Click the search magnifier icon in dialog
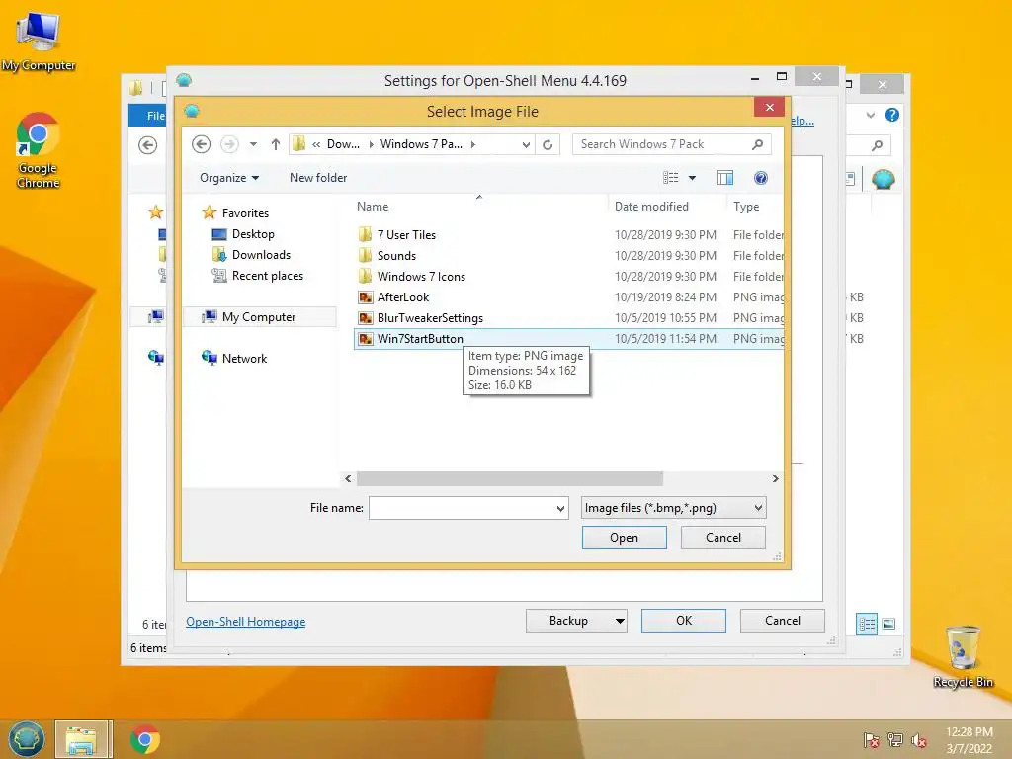 [x=758, y=144]
